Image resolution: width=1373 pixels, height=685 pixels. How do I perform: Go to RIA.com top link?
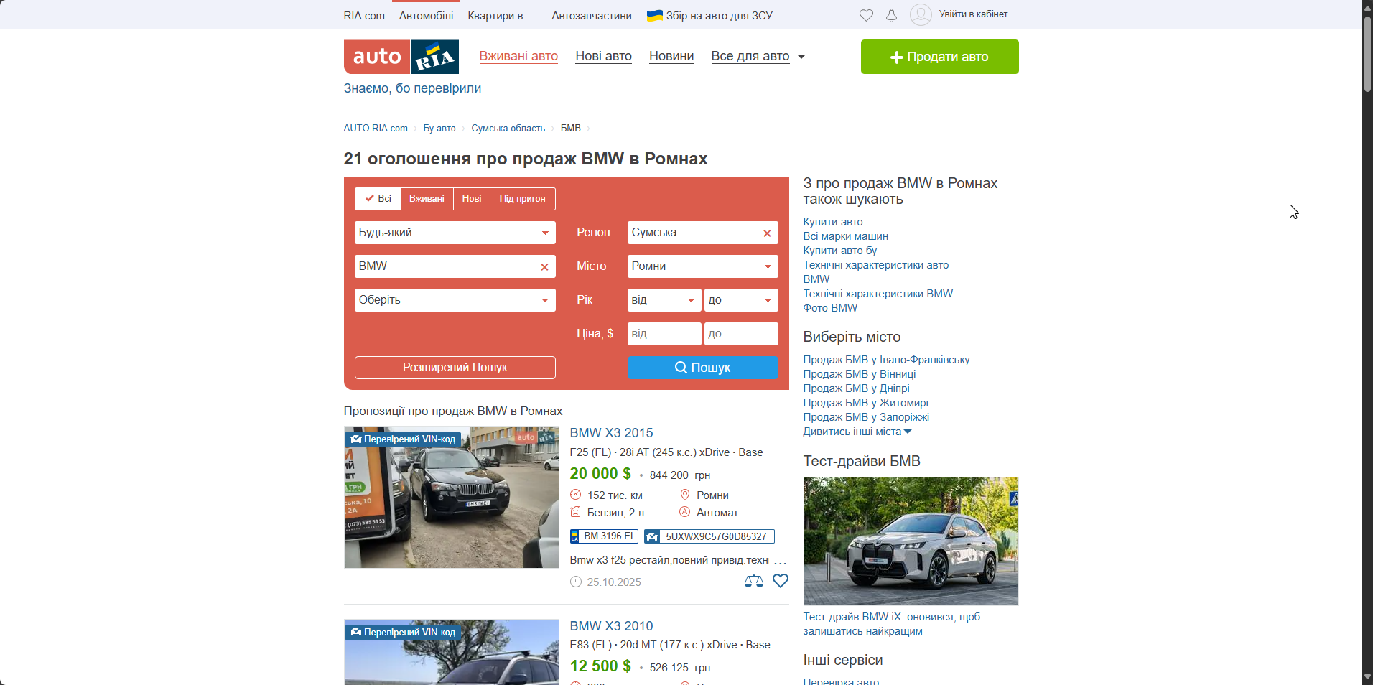[364, 16]
